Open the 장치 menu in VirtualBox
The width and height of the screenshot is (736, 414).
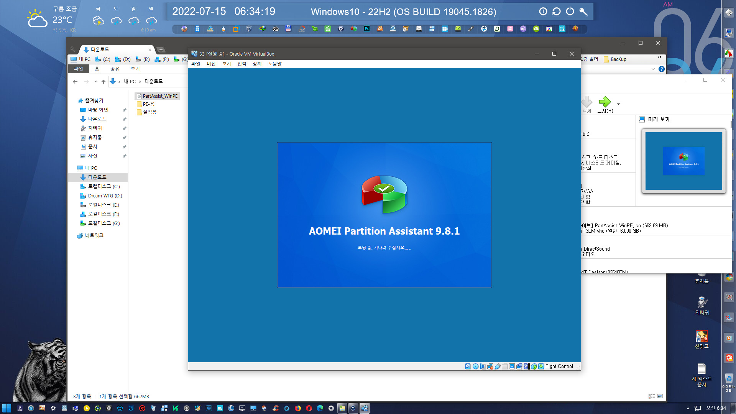[257, 64]
